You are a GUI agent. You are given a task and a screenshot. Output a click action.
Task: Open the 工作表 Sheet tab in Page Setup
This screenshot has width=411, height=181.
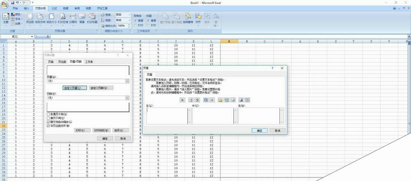pos(89,62)
